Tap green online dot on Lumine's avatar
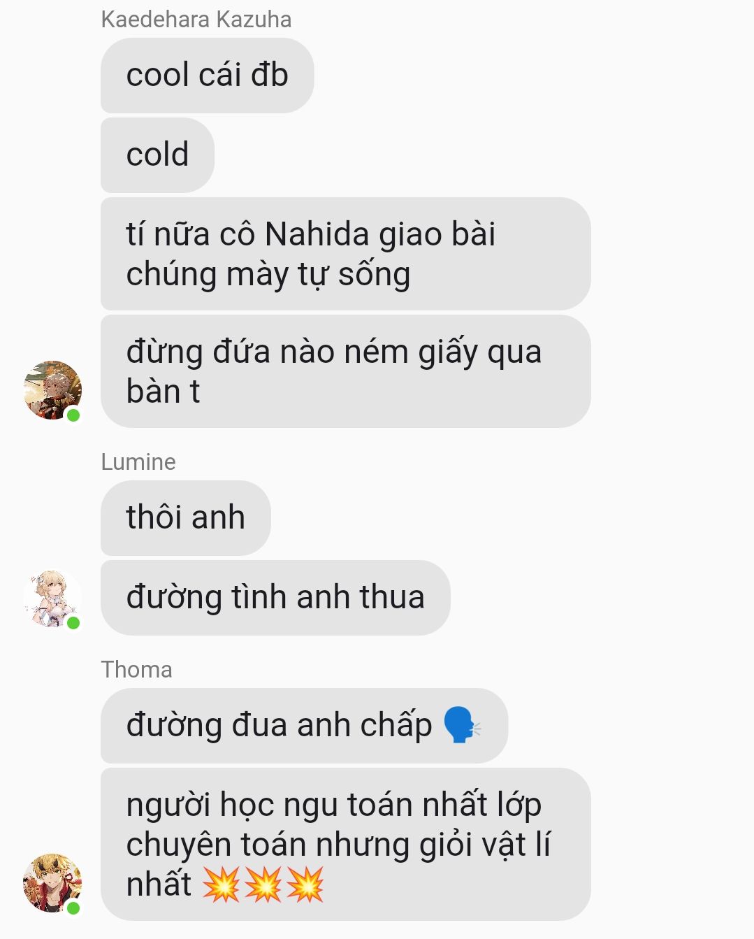Viewport: 754px width, 939px height. (x=73, y=622)
